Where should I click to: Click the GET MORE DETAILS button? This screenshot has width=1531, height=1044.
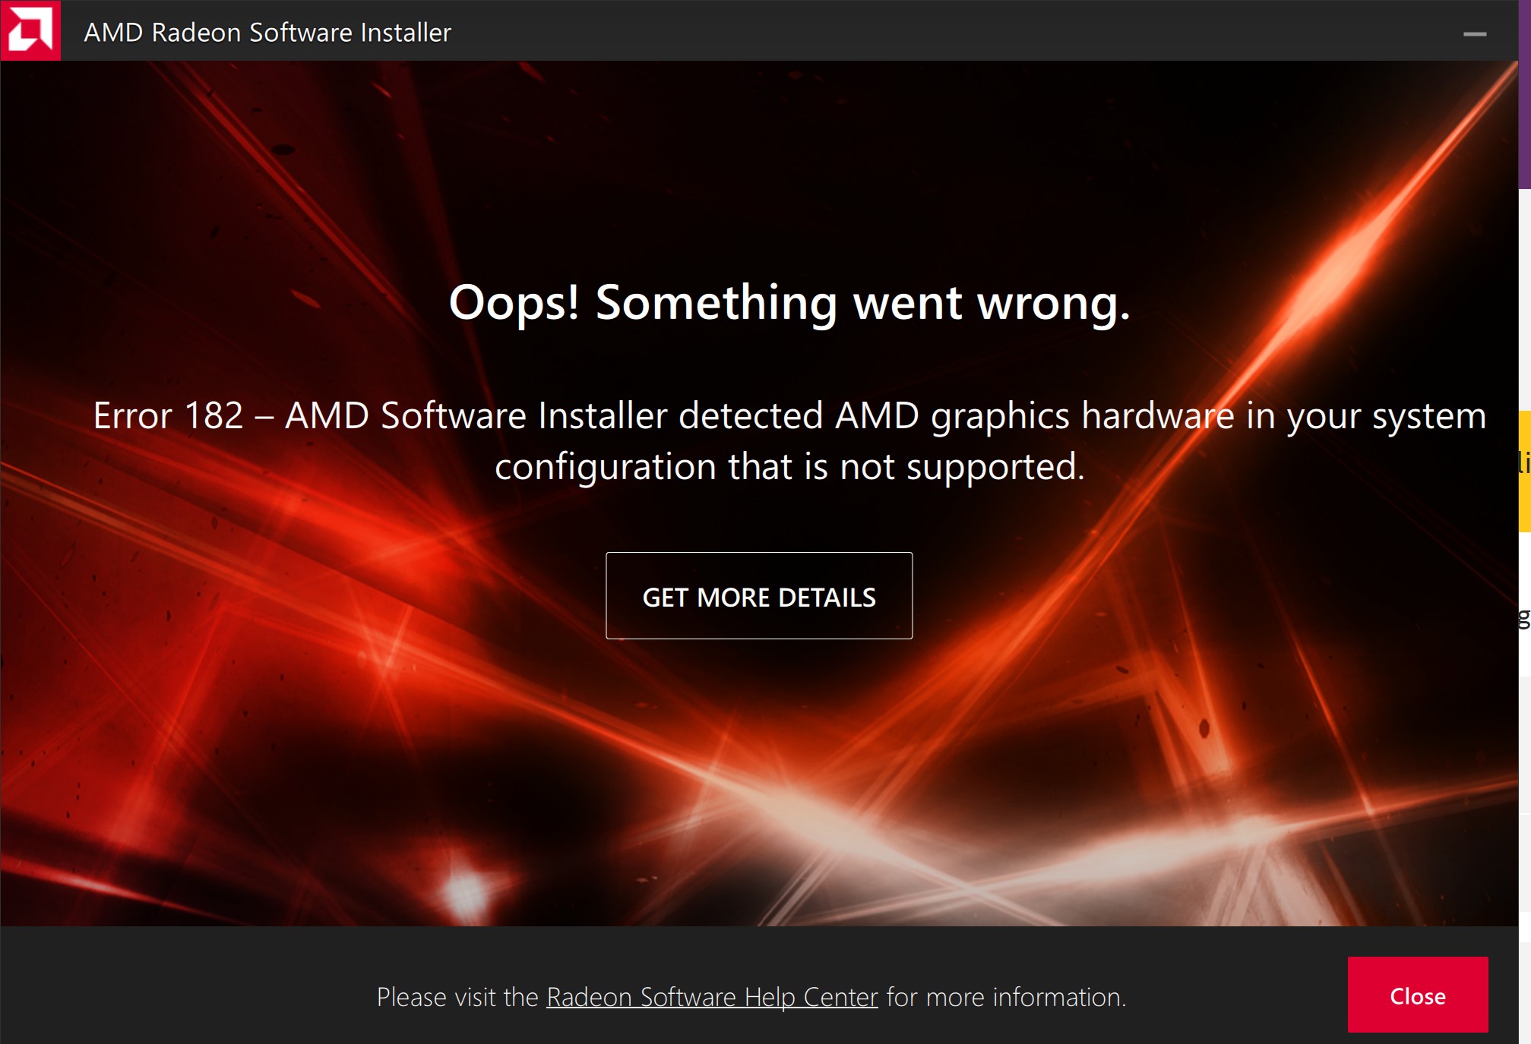[x=759, y=596]
